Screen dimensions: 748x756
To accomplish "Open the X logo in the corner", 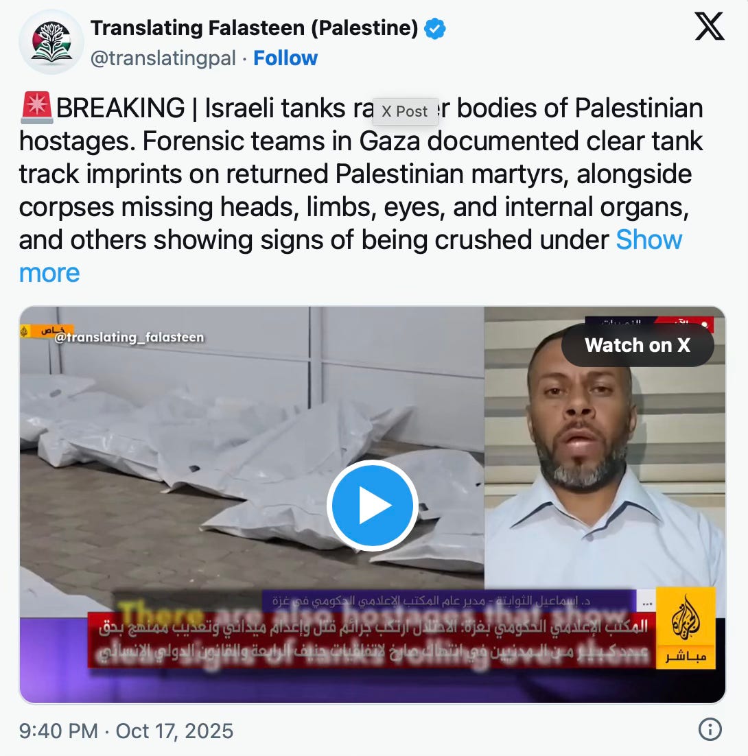I will (x=709, y=27).
